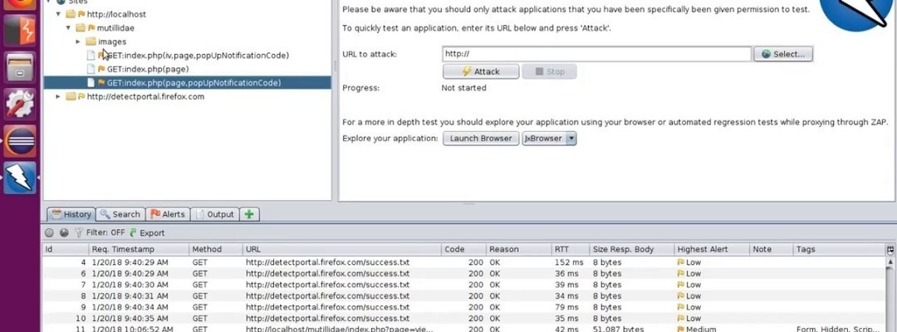Viewport: 897px width, 332px height.
Task: Click the Low alert flag in row 10
Action: [681, 318]
